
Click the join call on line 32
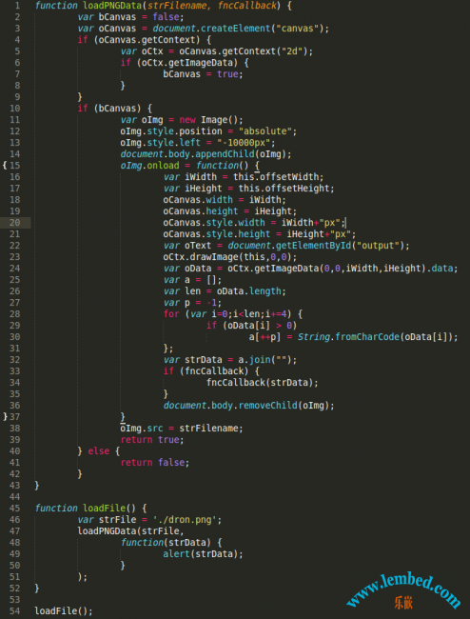click(x=260, y=360)
